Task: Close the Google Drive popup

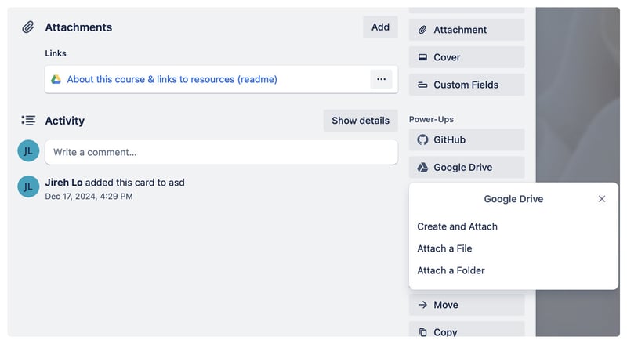Action: (602, 199)
